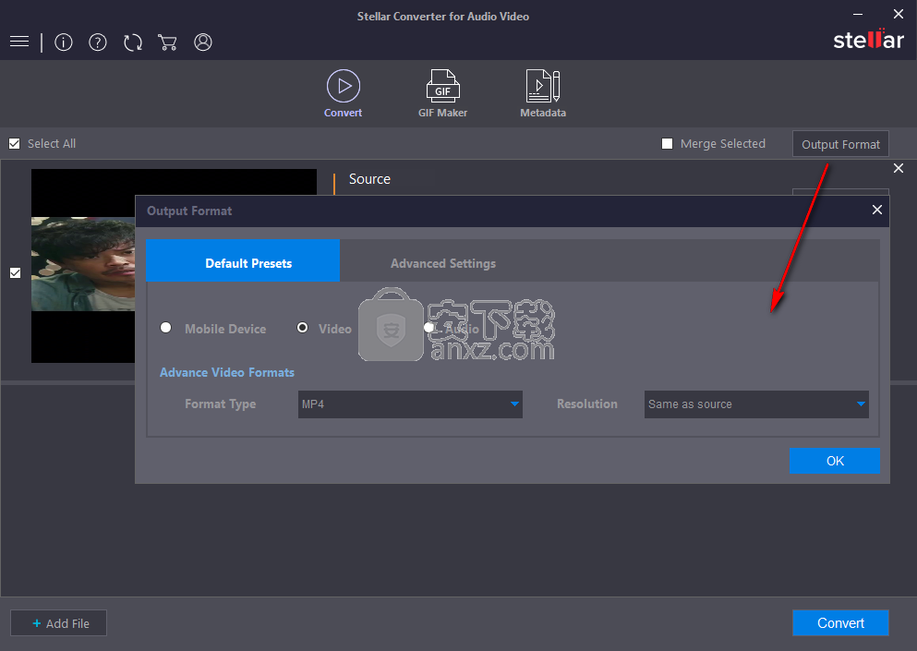Click the Stellar logo

[x=868, y=39]
